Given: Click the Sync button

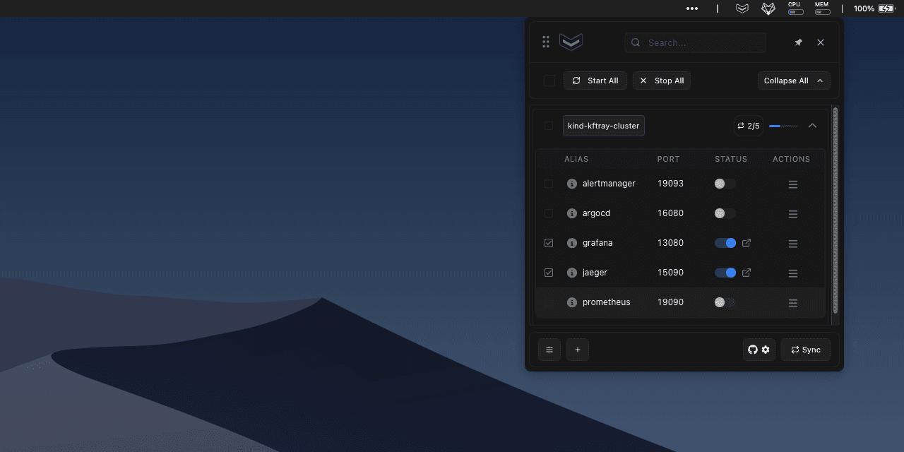Looking at the screenshot, I should click(806, 350).
